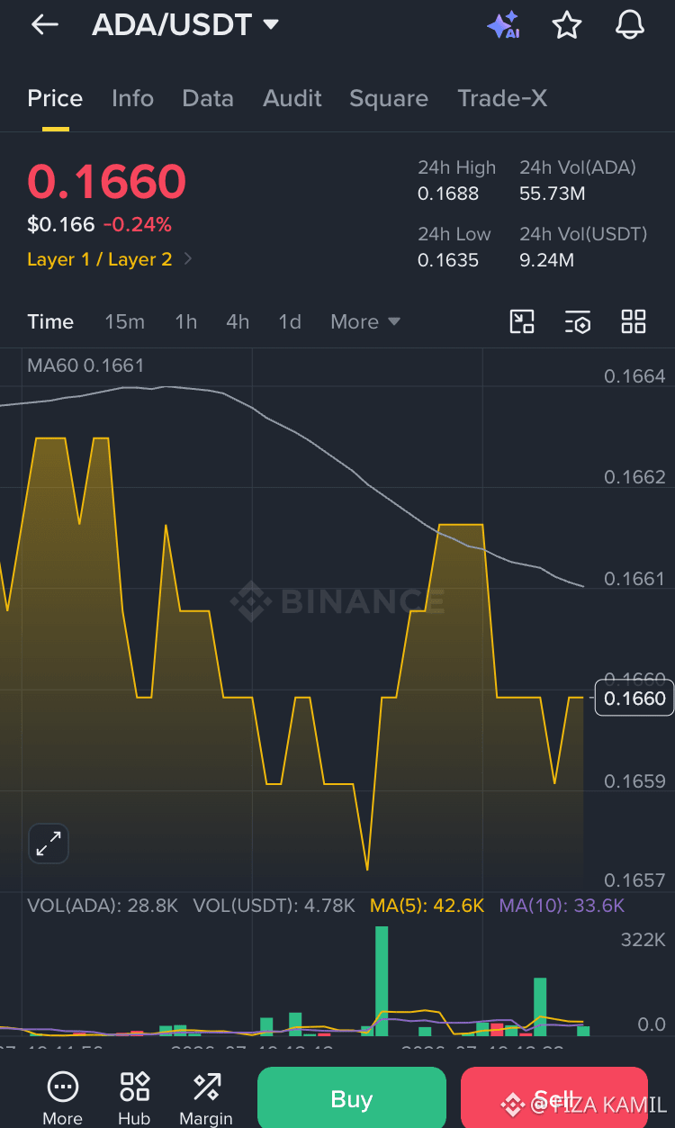Switch to the Data tab

(x=208, y=98)
